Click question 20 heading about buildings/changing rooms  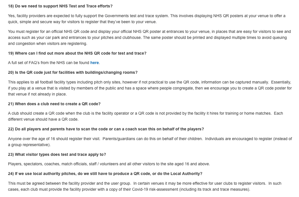tap(73, 72)
